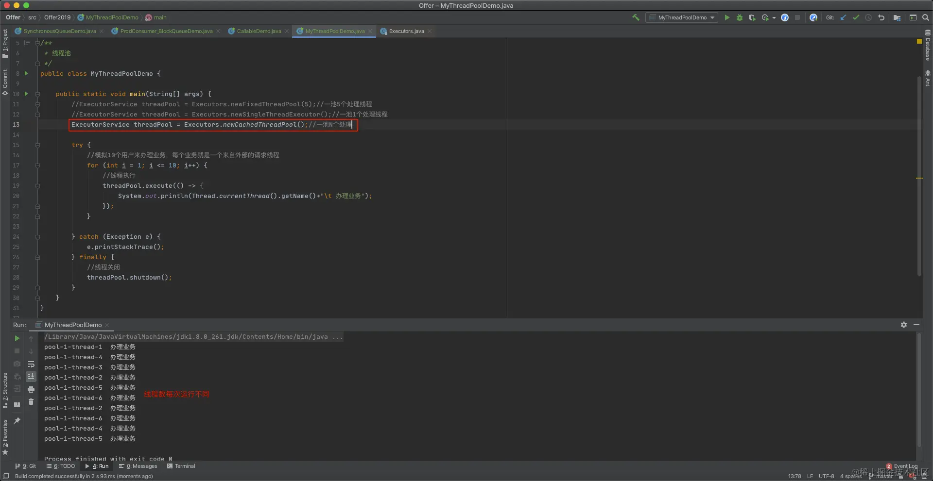
Task: Click the LF line separator status widget
Action: point(810,476)
